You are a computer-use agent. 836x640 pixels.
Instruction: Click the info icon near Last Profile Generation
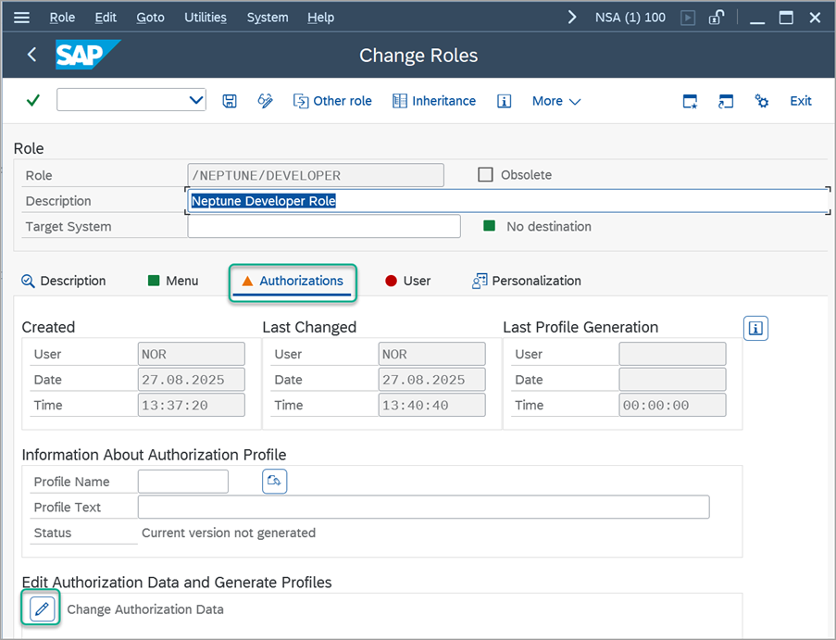click(x=755, y=328)
